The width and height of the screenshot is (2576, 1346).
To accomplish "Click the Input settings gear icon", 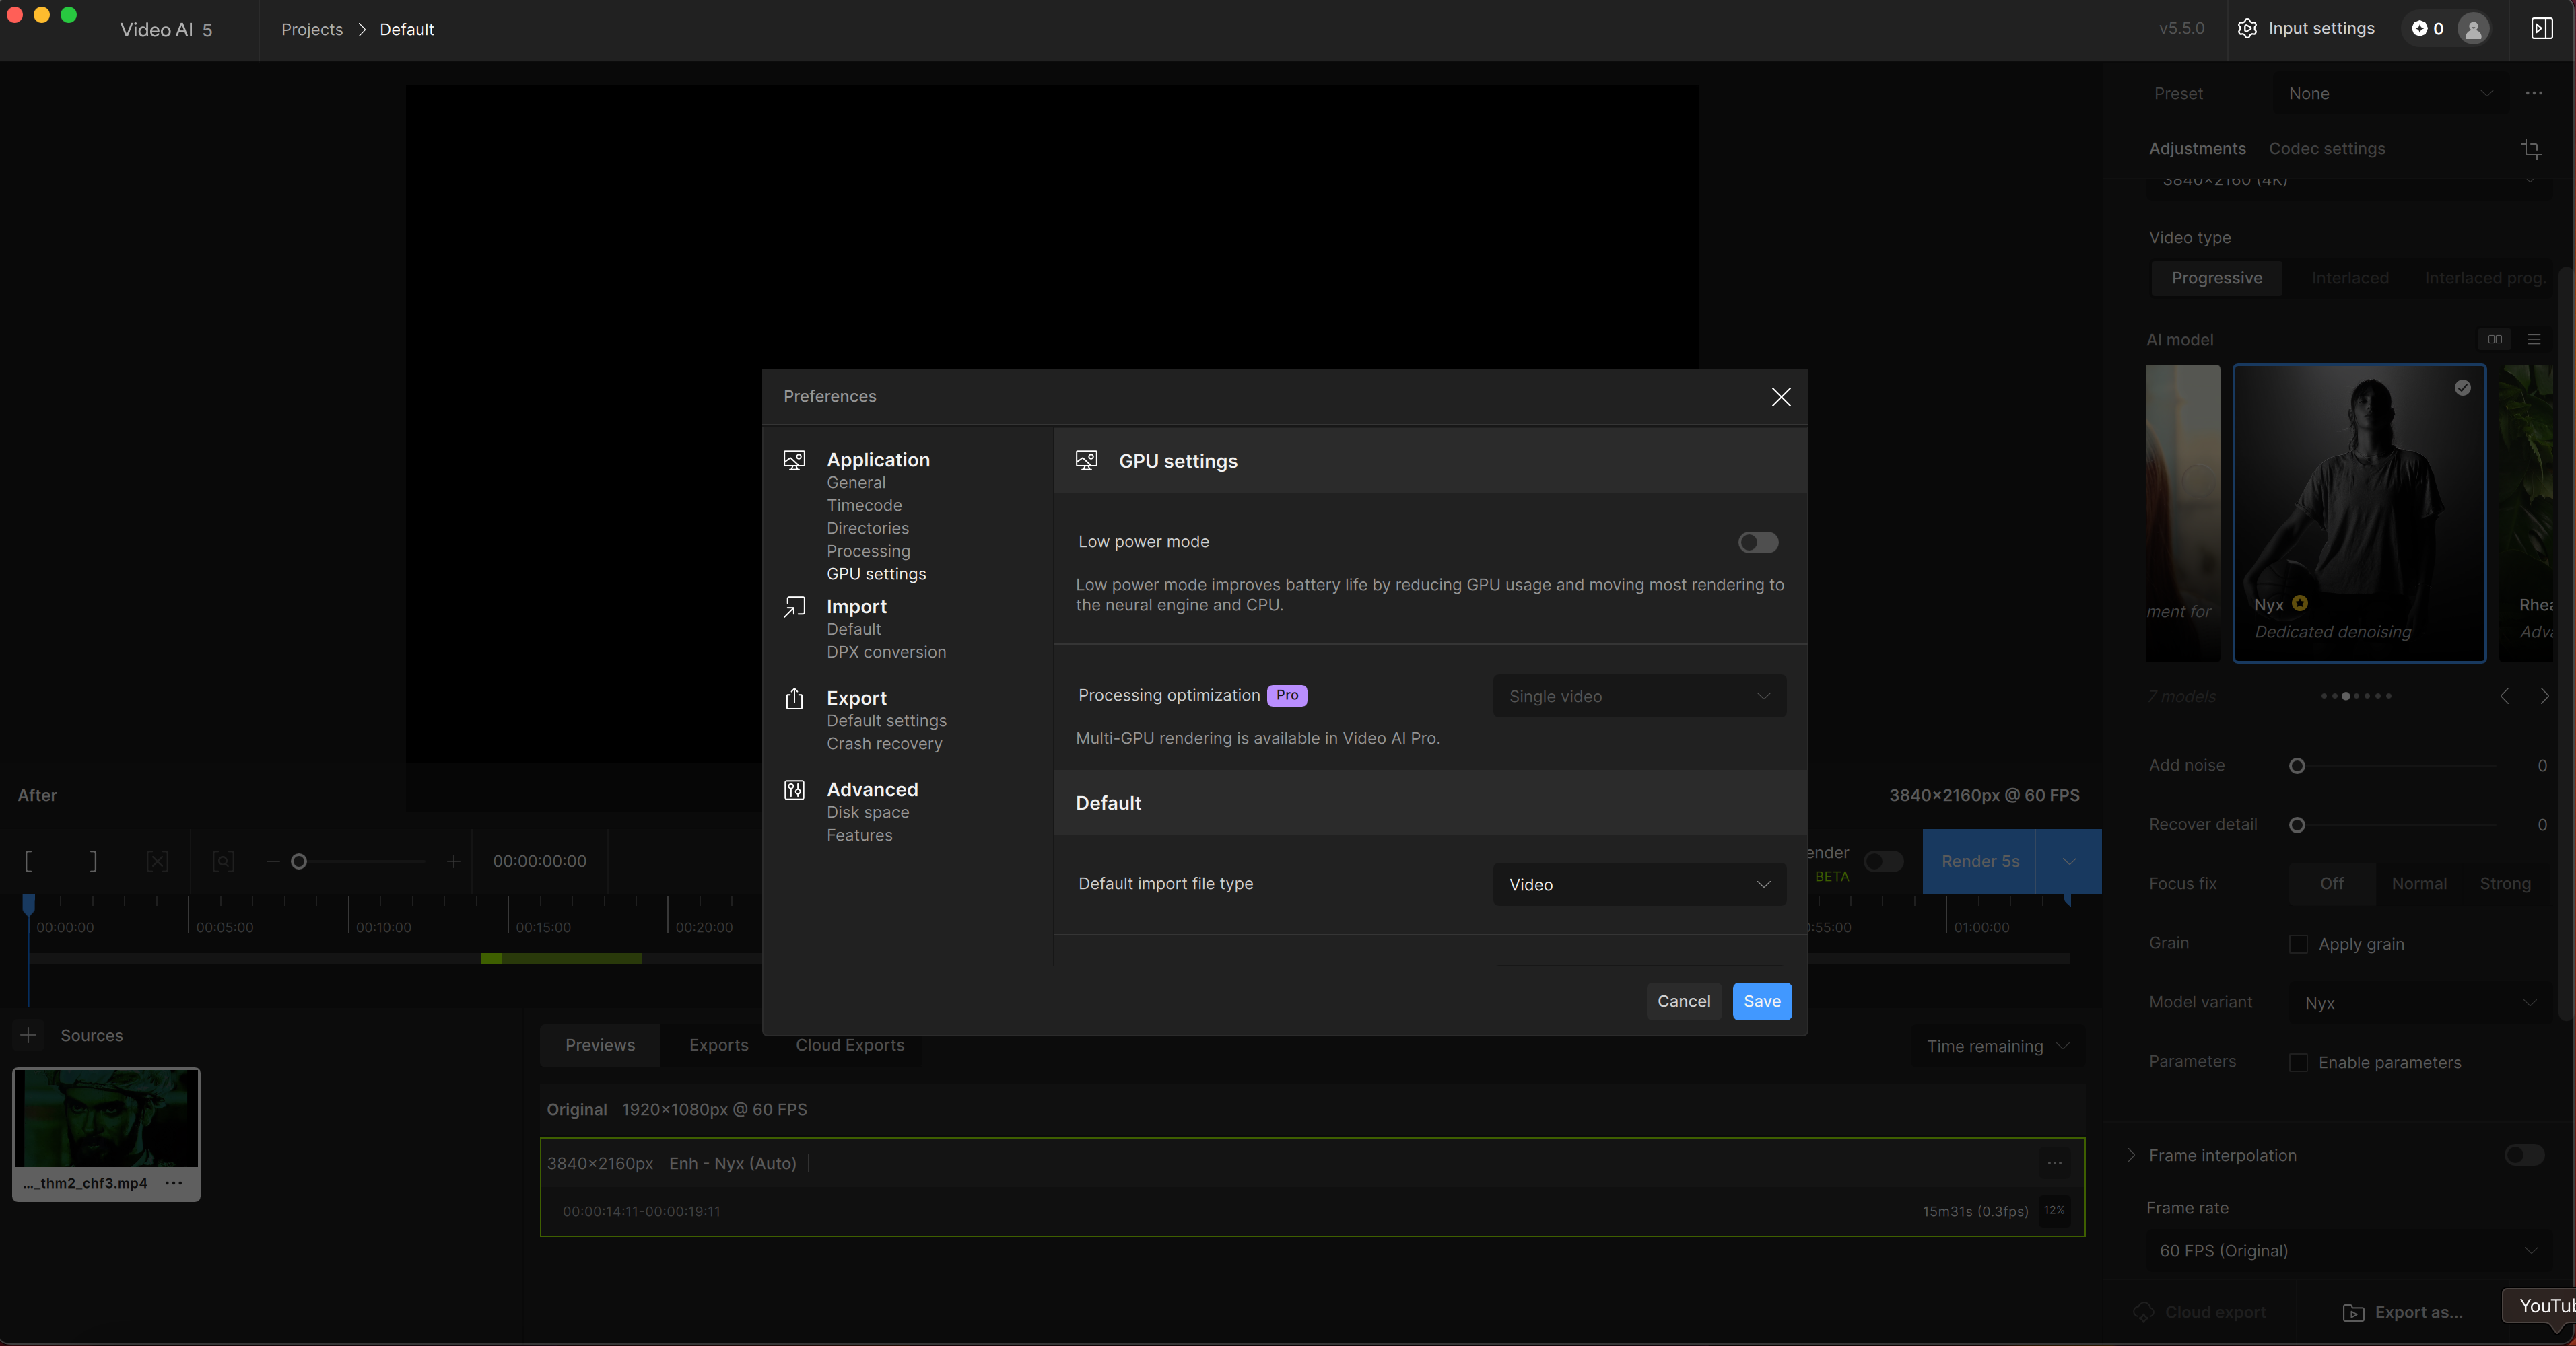I will 2247,29.
